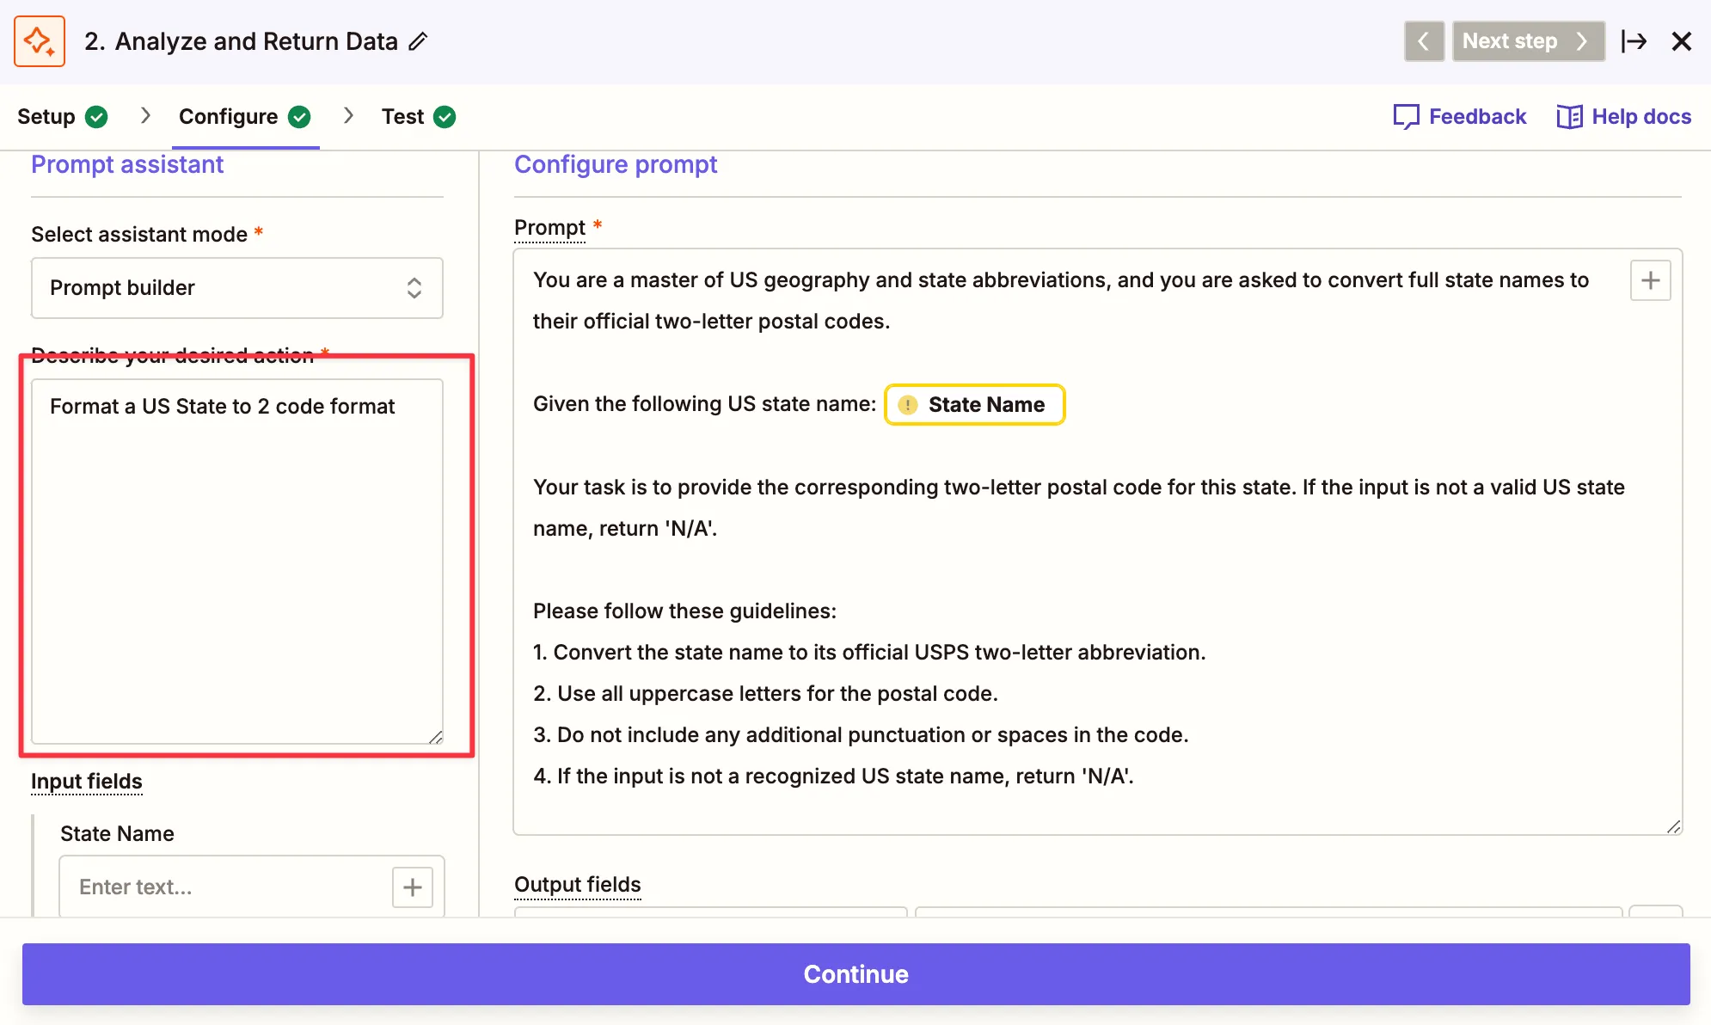Click plus button in State Name field

pos(413,887)
